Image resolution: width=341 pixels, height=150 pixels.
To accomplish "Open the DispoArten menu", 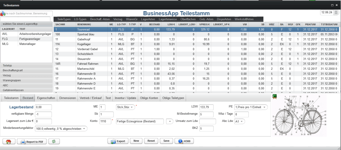I will (224, 19).
